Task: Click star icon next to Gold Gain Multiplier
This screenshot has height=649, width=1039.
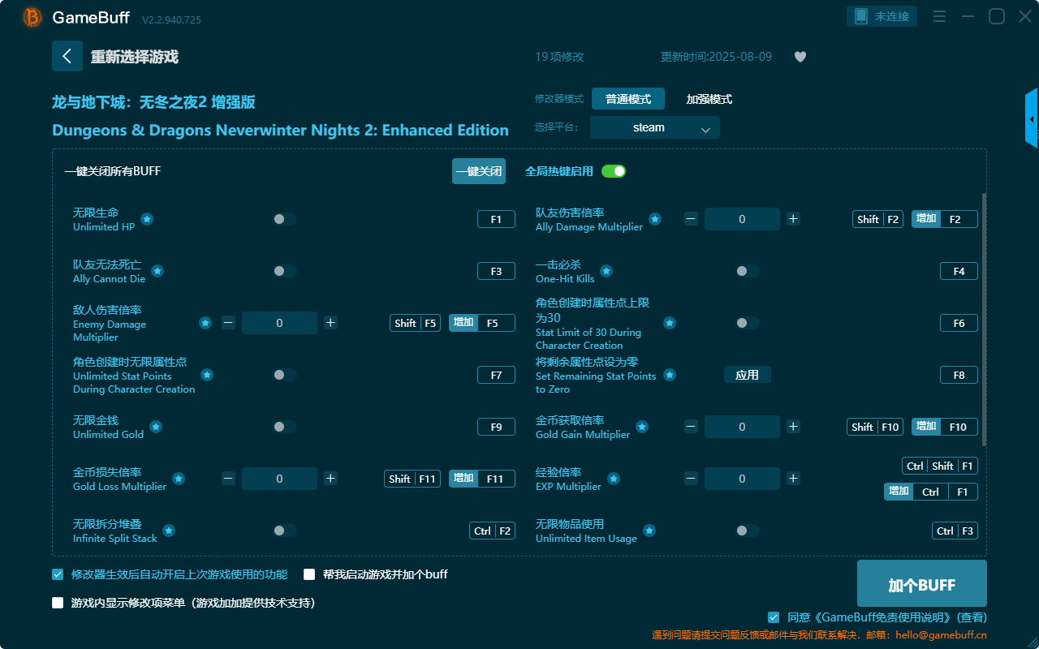Action: pyautogui.click(x=642, y=427)
